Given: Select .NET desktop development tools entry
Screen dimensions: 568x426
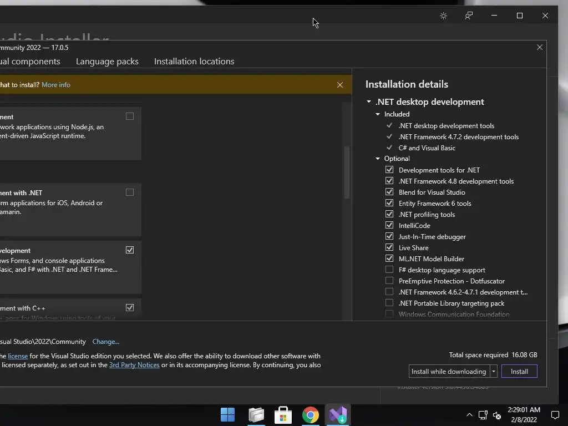Looking at the screenshot, I should (x=447, y=126).
